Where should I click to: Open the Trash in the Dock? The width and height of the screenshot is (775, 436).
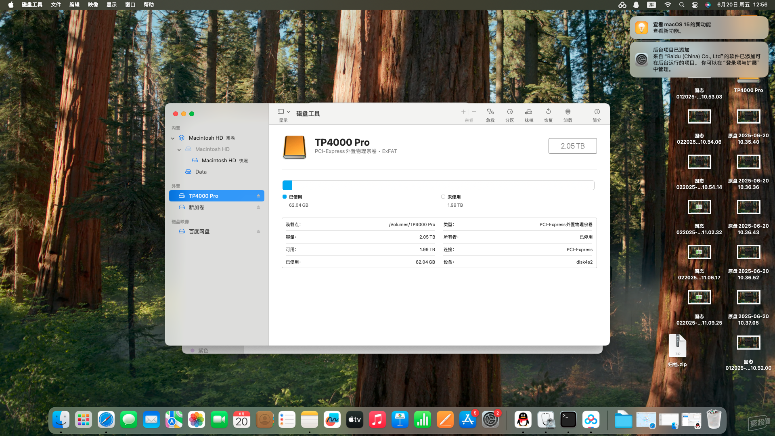tap(714, 420)
